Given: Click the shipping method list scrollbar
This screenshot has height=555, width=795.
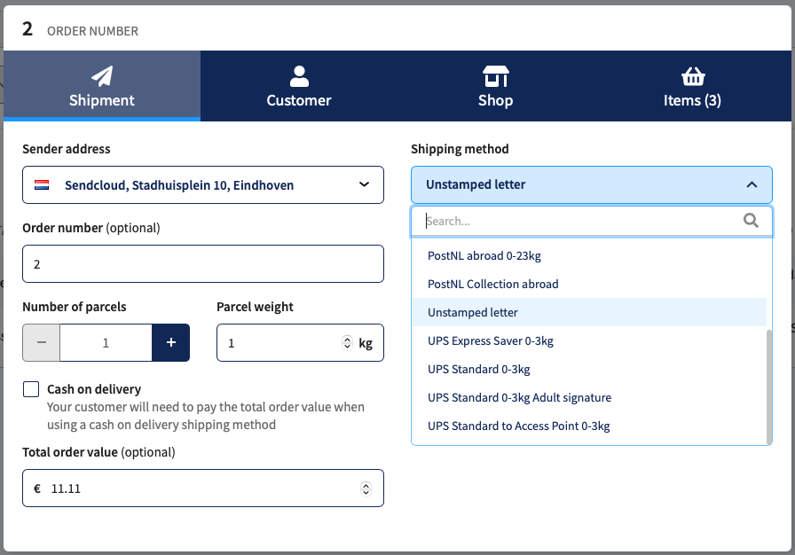Looking at the screenshot, I should click(x=769, y=387).
